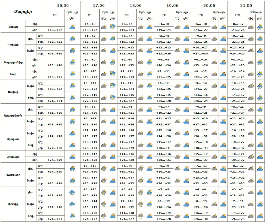The image size is (265, 222).
Task: Click Արագածոտն լեռ. daytime icon for 21.06
Action: click(x=260, y=109)
